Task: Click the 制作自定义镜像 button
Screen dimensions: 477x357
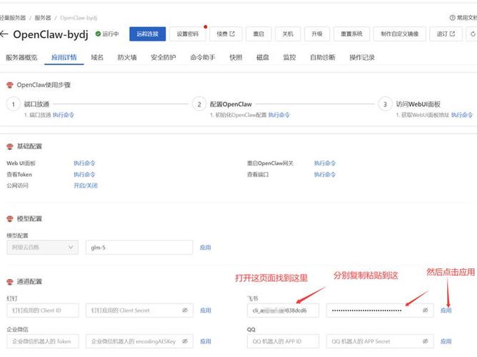Action: 399,34
